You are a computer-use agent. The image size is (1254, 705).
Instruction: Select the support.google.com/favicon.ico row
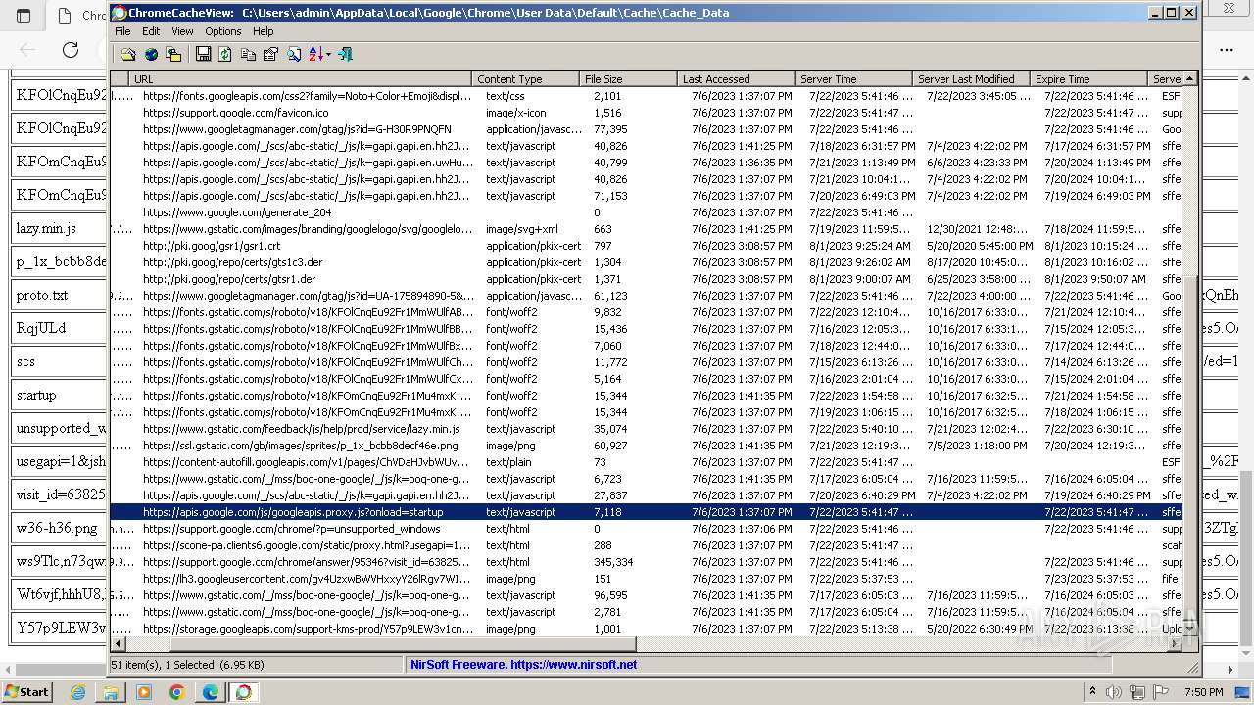tap(647, 113)
